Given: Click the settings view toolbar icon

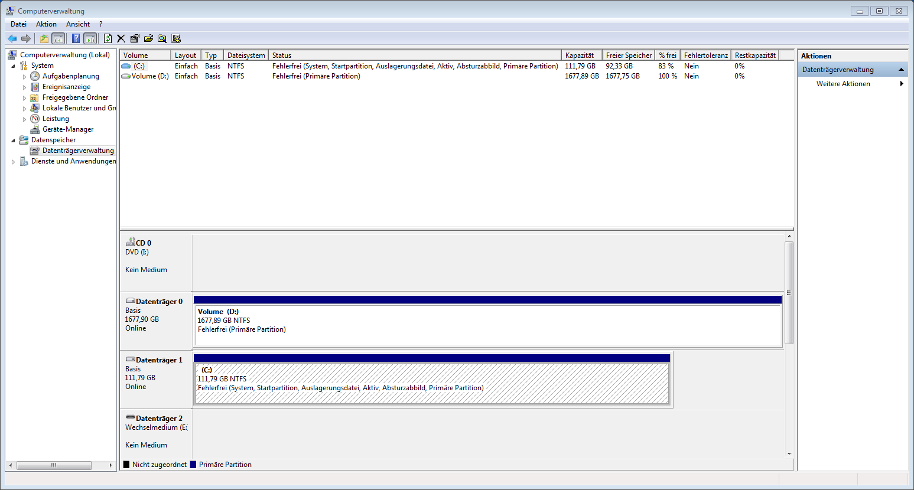Looking at the screenshot, I should point(176,38).
